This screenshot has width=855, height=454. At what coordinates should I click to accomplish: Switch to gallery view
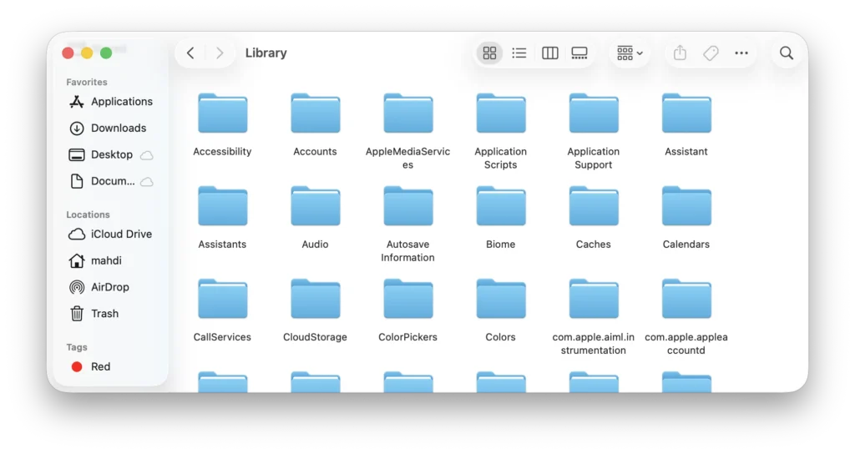coord(579,53)
